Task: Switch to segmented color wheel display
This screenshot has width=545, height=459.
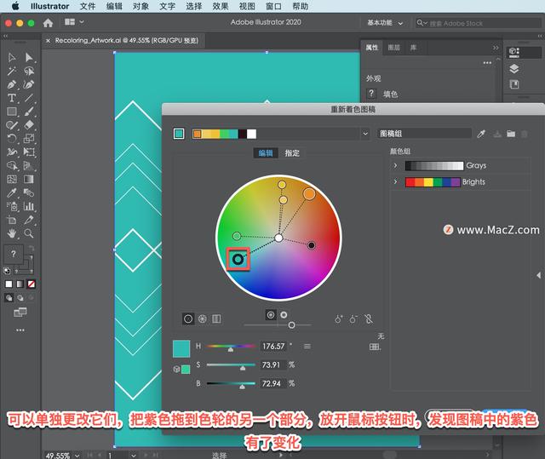Action: point(203,318)
